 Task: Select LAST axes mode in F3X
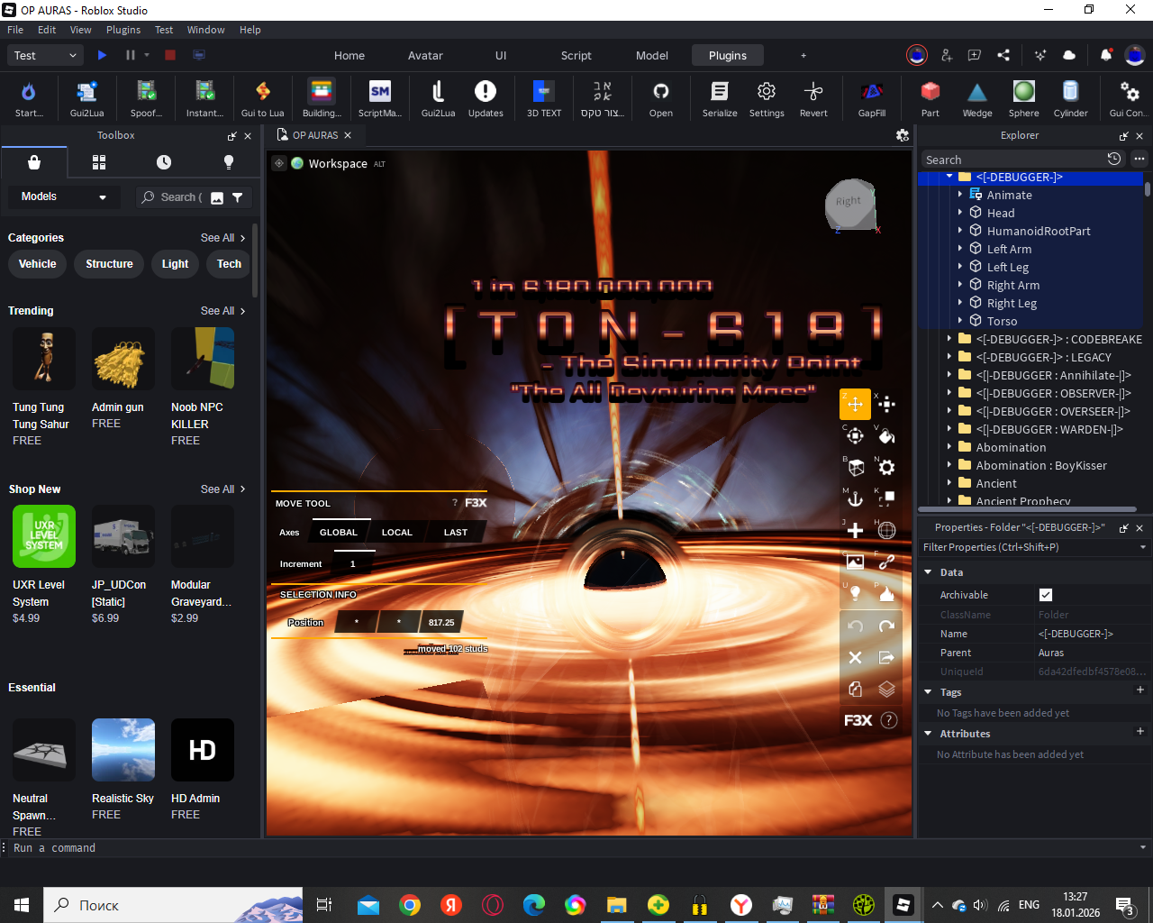455,533
